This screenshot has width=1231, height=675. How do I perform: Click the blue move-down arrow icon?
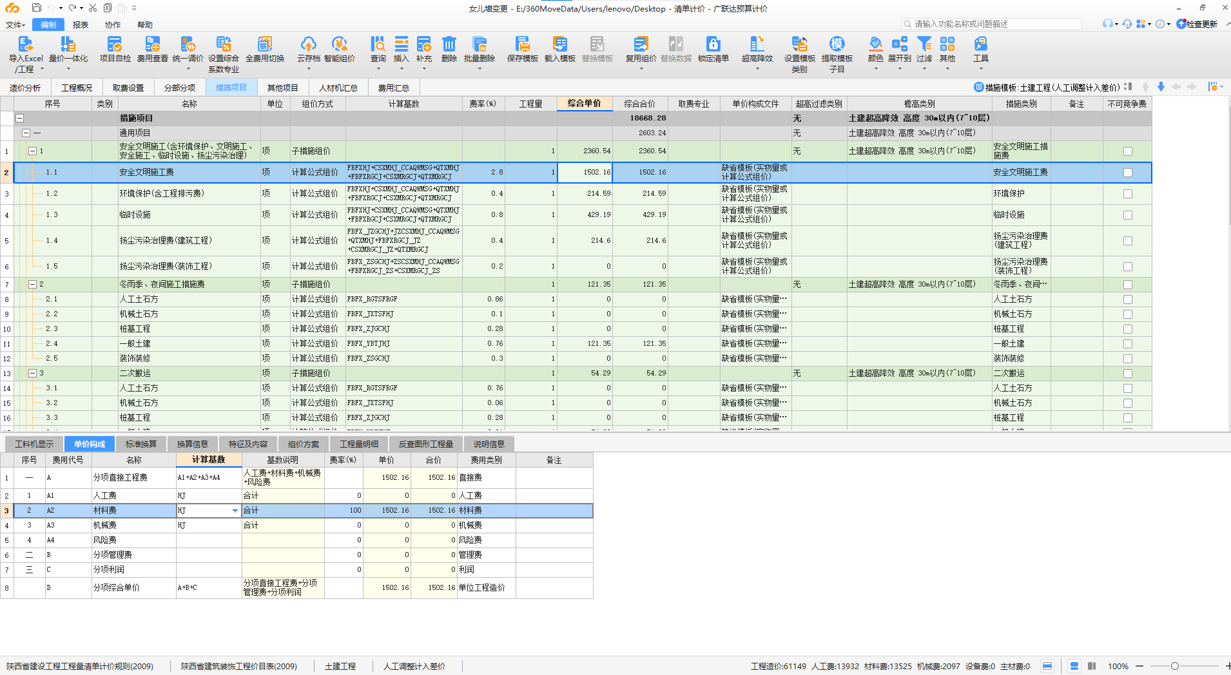(x=1161, y=87)
